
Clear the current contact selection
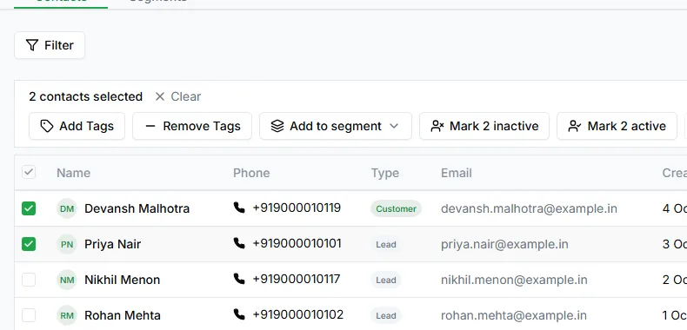(x=178, y=96)
